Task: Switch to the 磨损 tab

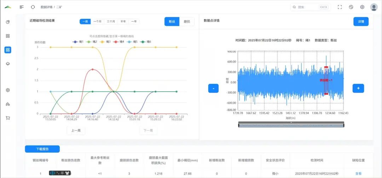Action: [x=187, y=22]
